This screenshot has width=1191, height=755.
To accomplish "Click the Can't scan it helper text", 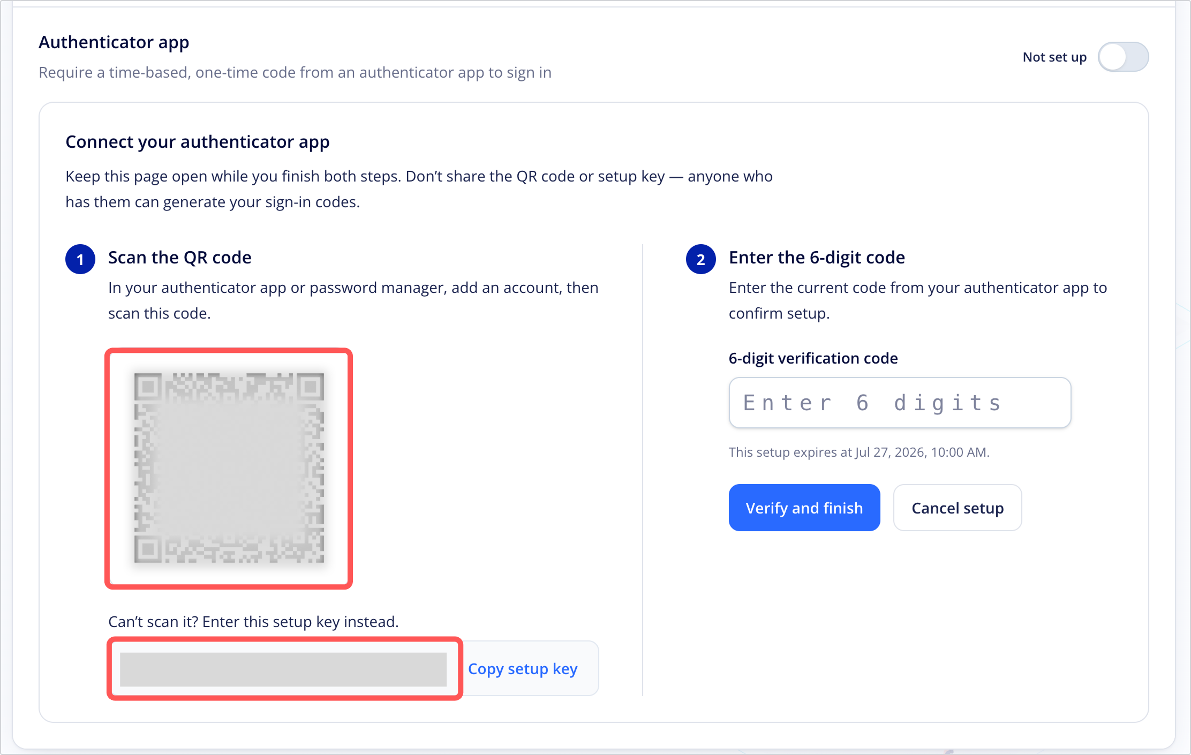I will 253,622.
